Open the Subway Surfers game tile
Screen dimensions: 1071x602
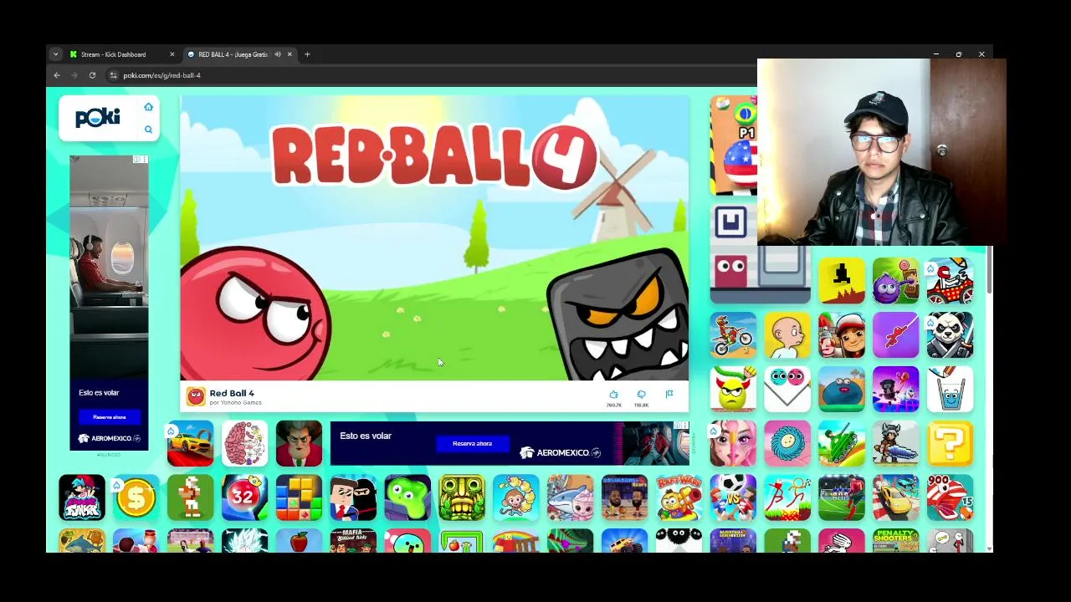(842, 334)
